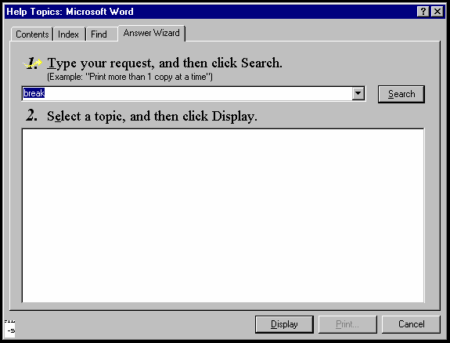Image resolution: width=450 pixels, height=343 pixels.
Task: Select the Answer Wizard tab
Action: click(152, 33)
